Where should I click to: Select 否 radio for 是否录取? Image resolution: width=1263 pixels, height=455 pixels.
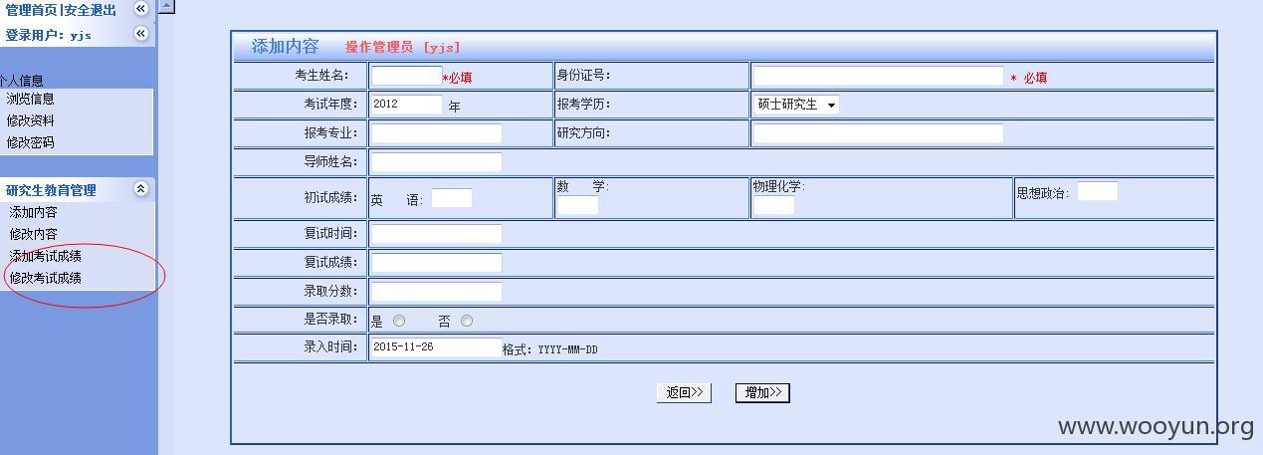coord(467,321)
